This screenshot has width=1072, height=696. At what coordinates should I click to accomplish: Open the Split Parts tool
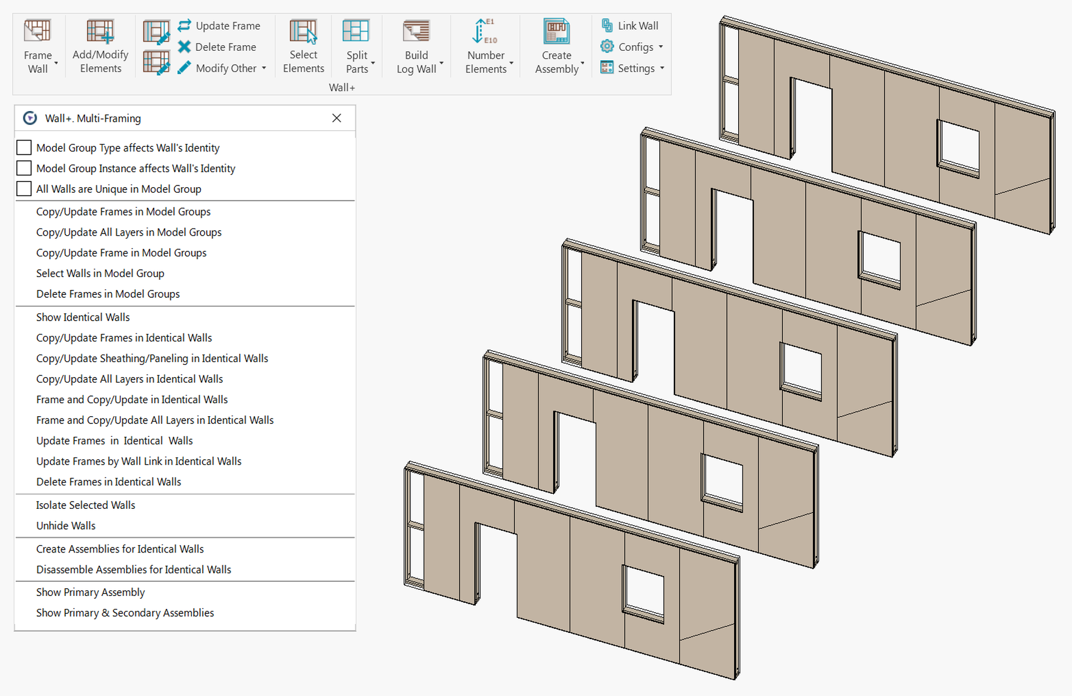click(357, 45)
